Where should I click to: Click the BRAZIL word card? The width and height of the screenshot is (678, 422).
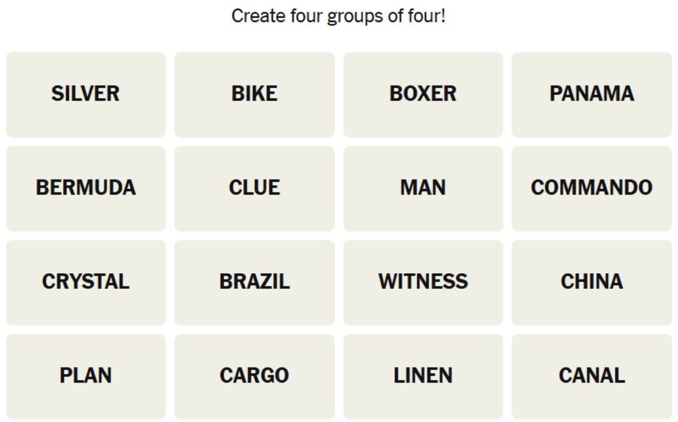(x=254, y=282)
